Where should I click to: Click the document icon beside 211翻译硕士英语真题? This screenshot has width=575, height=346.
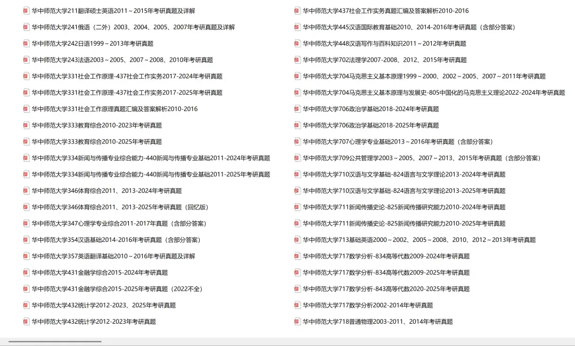click(x=26, y=10)
